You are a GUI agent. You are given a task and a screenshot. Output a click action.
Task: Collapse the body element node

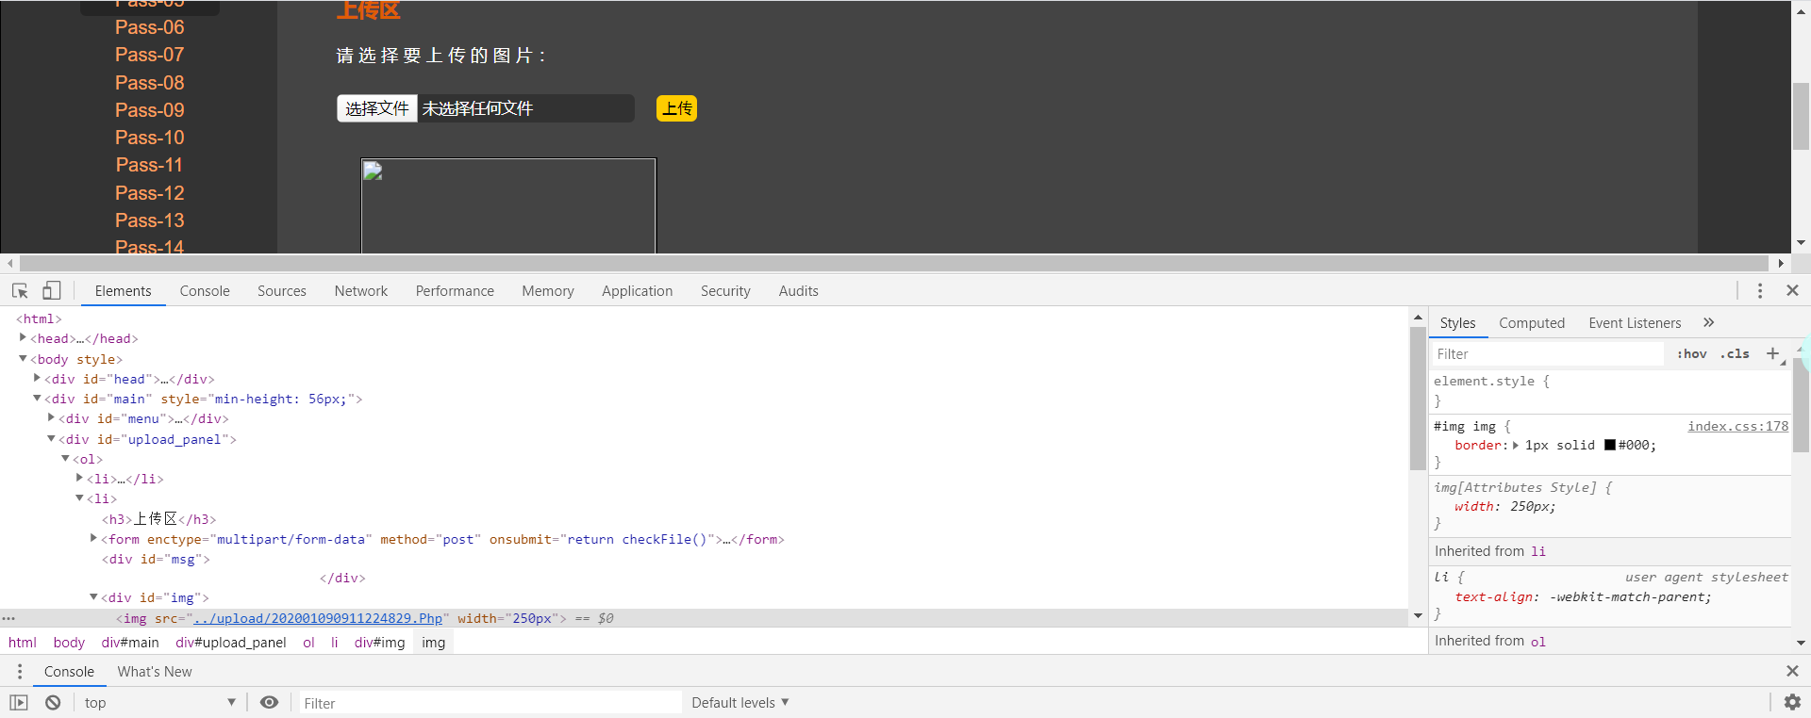coord(23,359)
